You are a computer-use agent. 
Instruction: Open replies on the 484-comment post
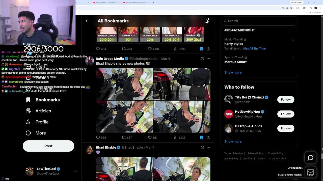pyautogui.click(x=101, y=49)
